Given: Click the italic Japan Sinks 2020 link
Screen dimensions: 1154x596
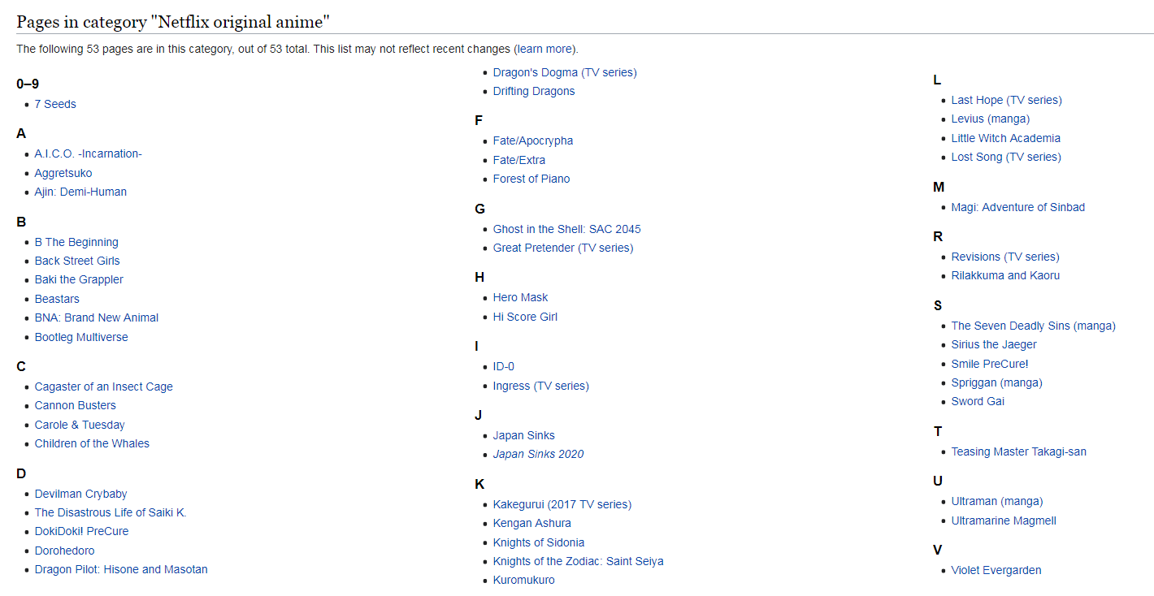Looking at the screenshot, I should click(538, 454).
